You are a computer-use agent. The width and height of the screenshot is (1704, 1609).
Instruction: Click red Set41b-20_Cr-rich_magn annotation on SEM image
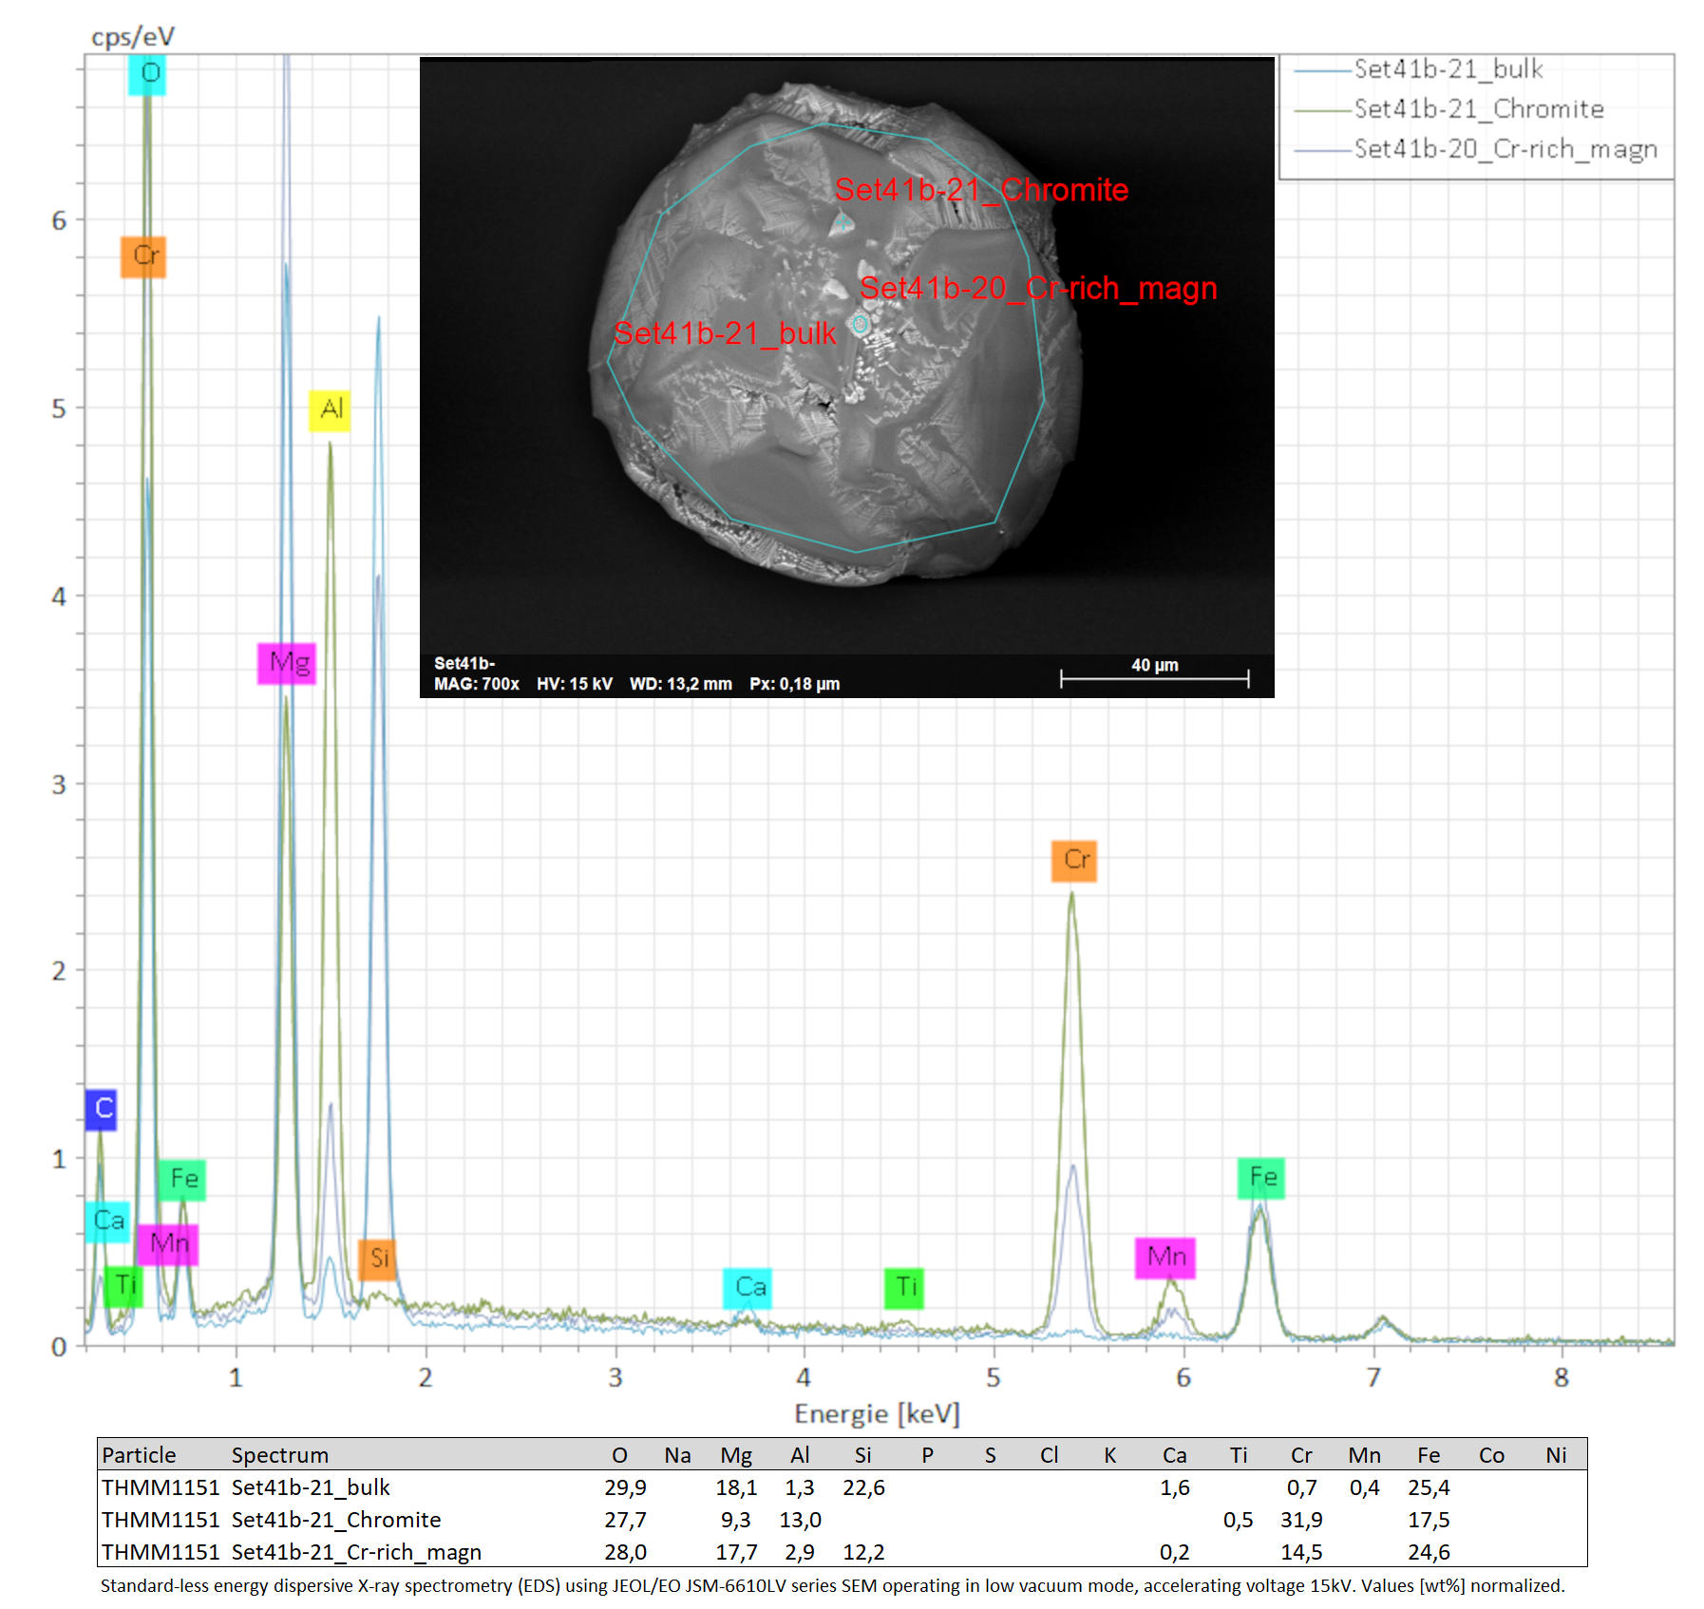click(1038, 288)
